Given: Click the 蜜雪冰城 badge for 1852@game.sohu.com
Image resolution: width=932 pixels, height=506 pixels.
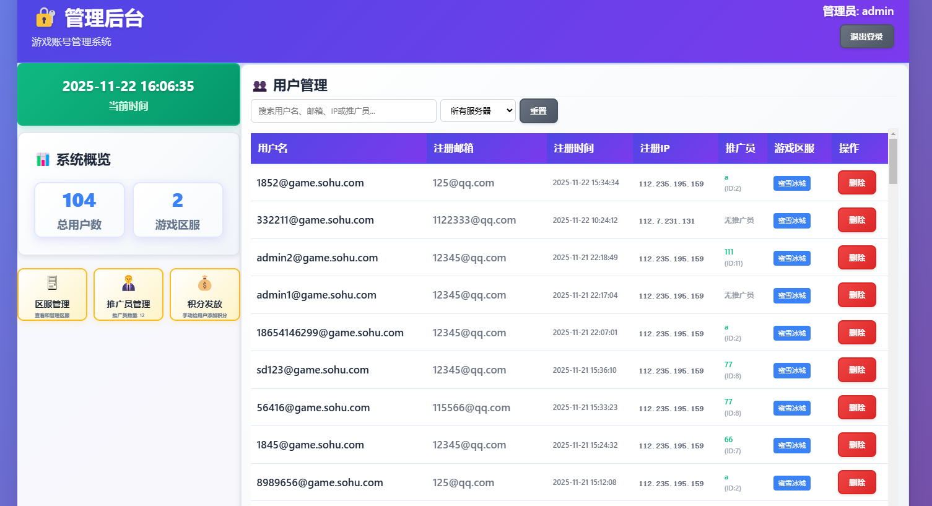Looking at the screenshot, I should tap(791, 183).
